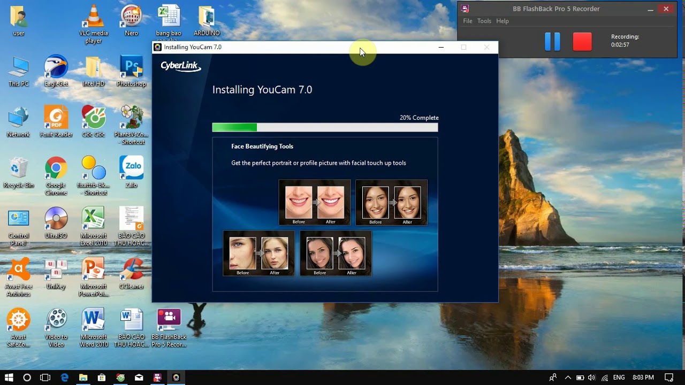Click the bottom-left blonde woman before/after thumbnail
This screenshot has width=685, height=385.
click(258, 253)
